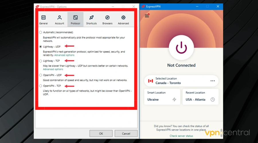The height and width of the screenshot is (143, 258).
Task: Click the Recent Location clock icon
Action: tap(213, 99)
